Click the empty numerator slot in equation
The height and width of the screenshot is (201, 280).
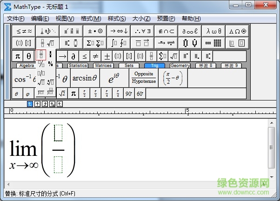58,134
